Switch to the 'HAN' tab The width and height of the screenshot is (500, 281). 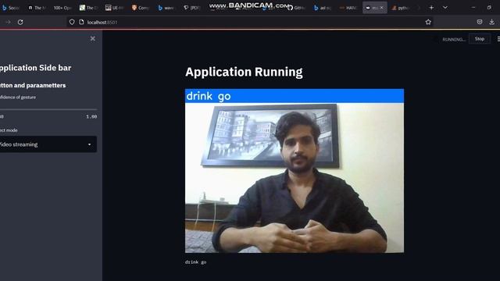(x=348, y=8)
